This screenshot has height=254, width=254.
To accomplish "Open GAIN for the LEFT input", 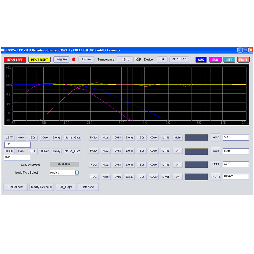I will (21, 137).
